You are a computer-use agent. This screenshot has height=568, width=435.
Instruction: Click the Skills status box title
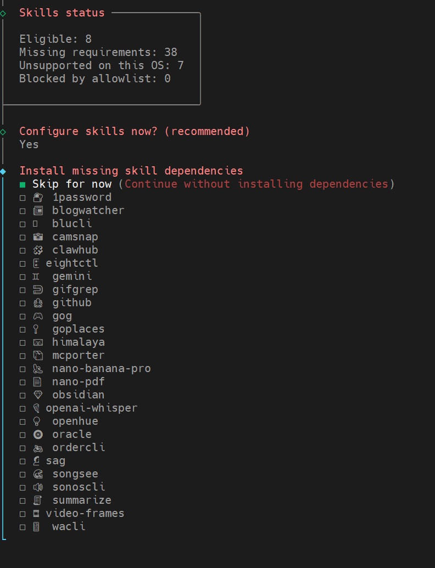62,13
